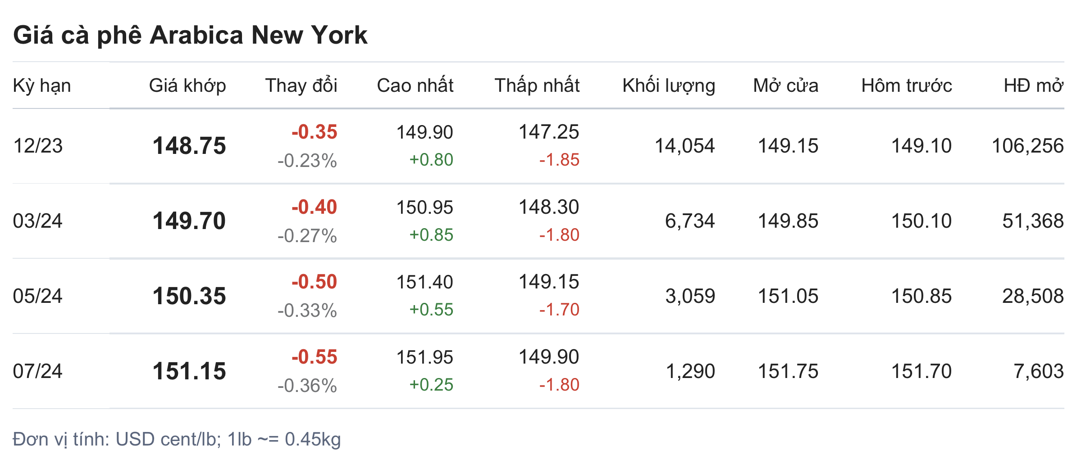Viewport: 1077px width, 450px height.
Task: Click the 'Giá khớp' column header
Action: click(187, 85)
